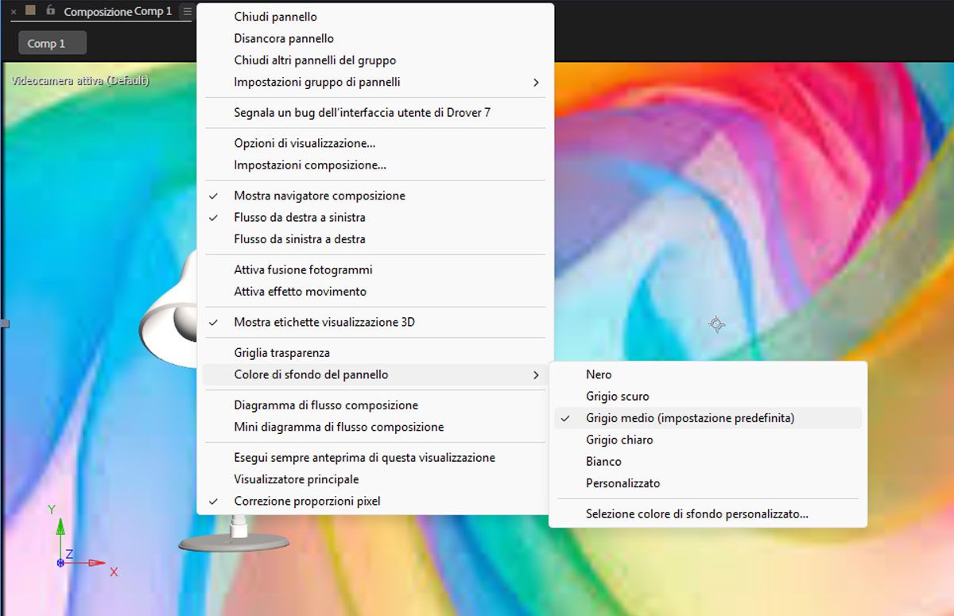Click the Composizione Comp 1 panel title
The image size is (954, 616).
[x=118, y=12]
